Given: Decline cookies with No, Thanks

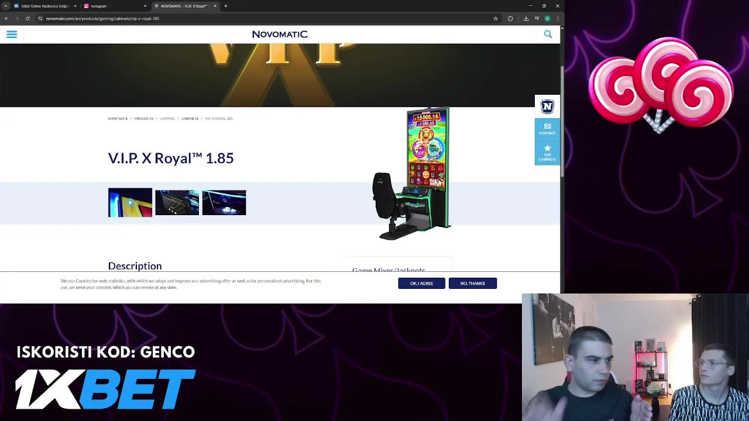Looking at the screenshot, I should click(472, 283).
